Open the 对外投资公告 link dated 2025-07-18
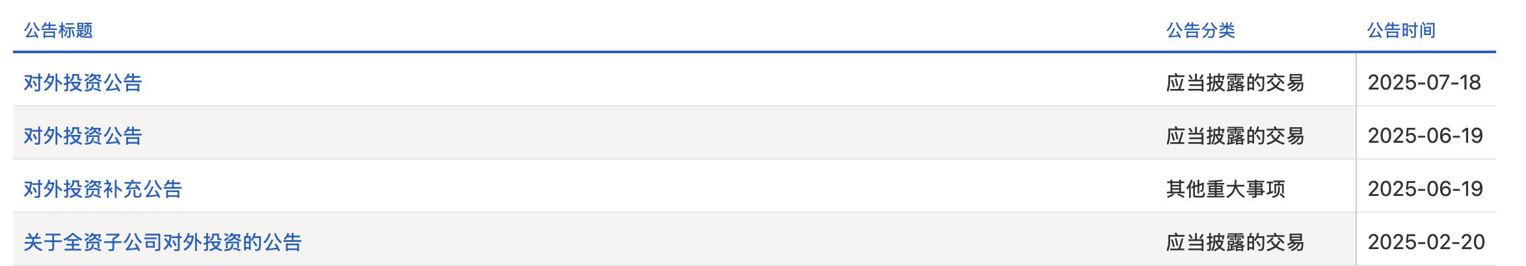Screen dimensions: 1526x266 coord(83,82)
